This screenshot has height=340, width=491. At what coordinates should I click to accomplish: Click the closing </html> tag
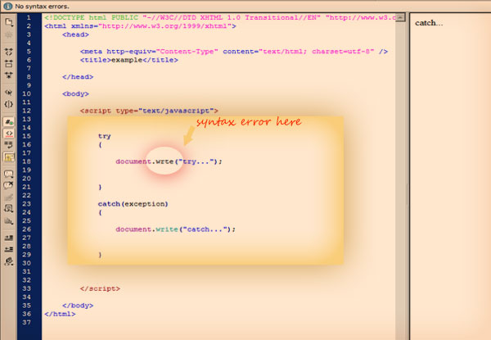click(x=60, y=314)
